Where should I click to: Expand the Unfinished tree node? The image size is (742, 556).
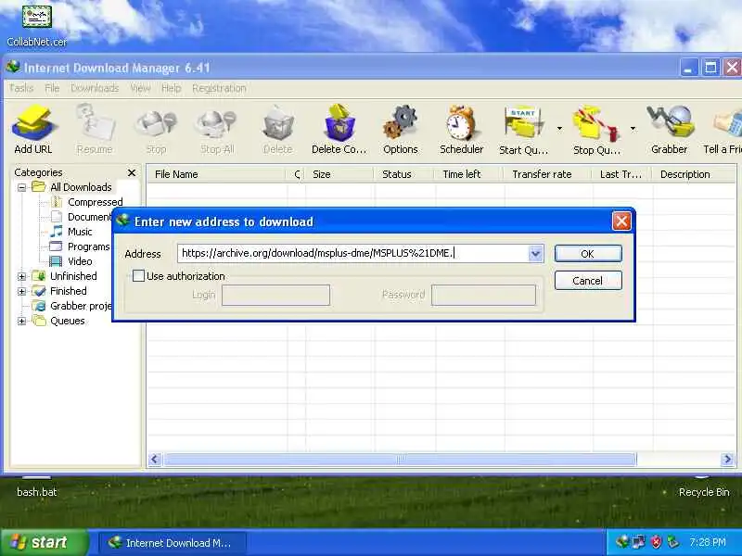21,276
